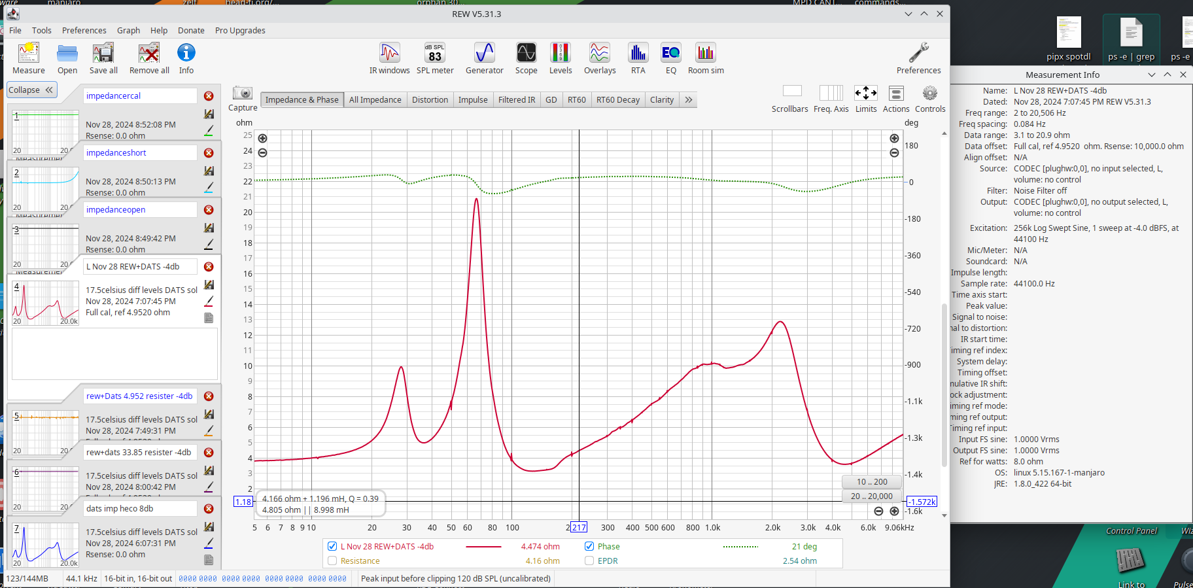The image size is (1193, 588).
Task: Open the pipx spotdl desktop file
Action: tap(1069, 39)
